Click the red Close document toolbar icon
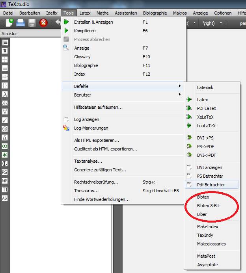This screenshot has width=246, height=273. 43,23
